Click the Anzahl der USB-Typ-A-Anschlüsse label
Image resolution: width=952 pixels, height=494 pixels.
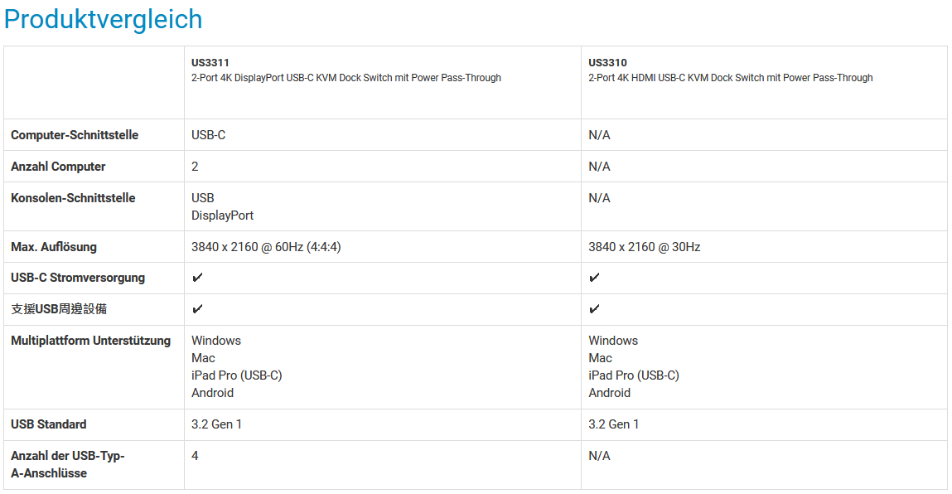click(68, 464)
